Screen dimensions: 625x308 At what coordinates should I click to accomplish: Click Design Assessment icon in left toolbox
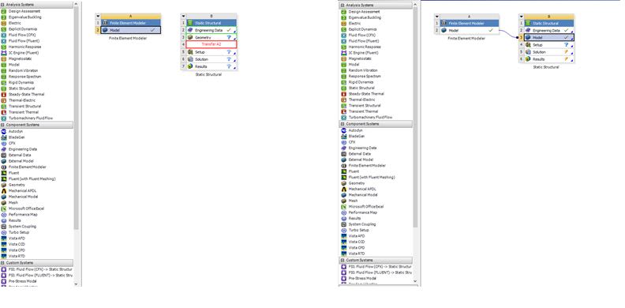pyautogui.click(x=4, y=11)
